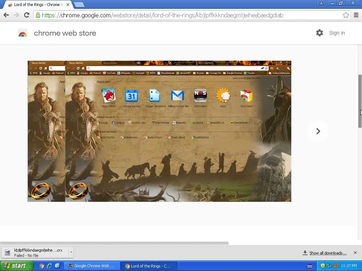The width and height of the screenshot is (362, 271).
Task: Click the browser forward arrow
Action: [x=16, y=15]
